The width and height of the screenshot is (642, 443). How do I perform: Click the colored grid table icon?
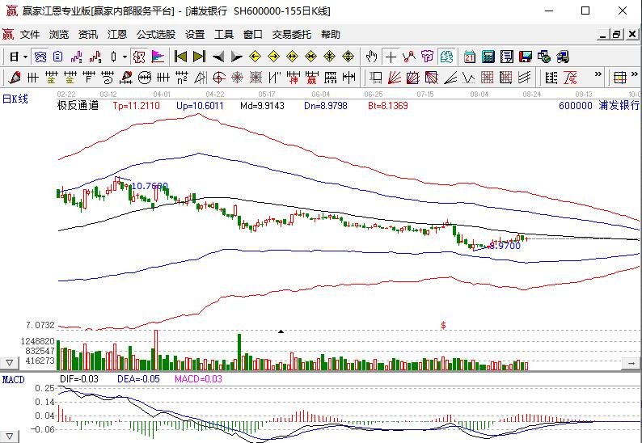(620, 78)
